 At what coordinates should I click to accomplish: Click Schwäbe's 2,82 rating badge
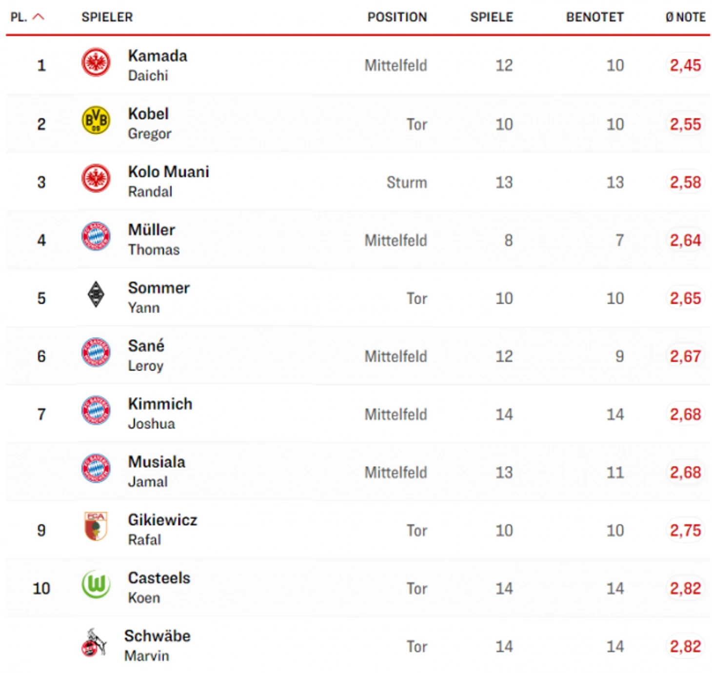[x=685, y=646]
